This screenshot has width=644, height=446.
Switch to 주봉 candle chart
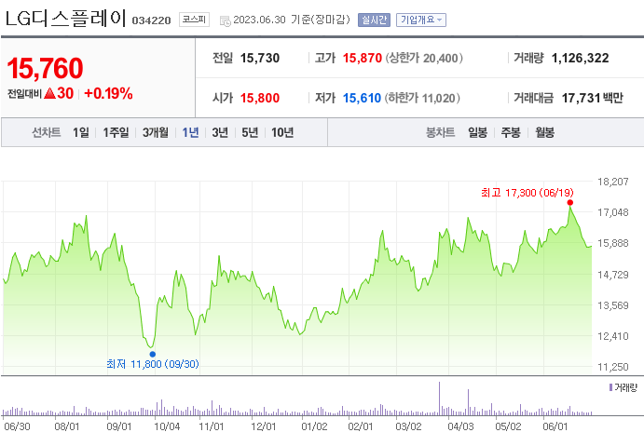[511, 132]
